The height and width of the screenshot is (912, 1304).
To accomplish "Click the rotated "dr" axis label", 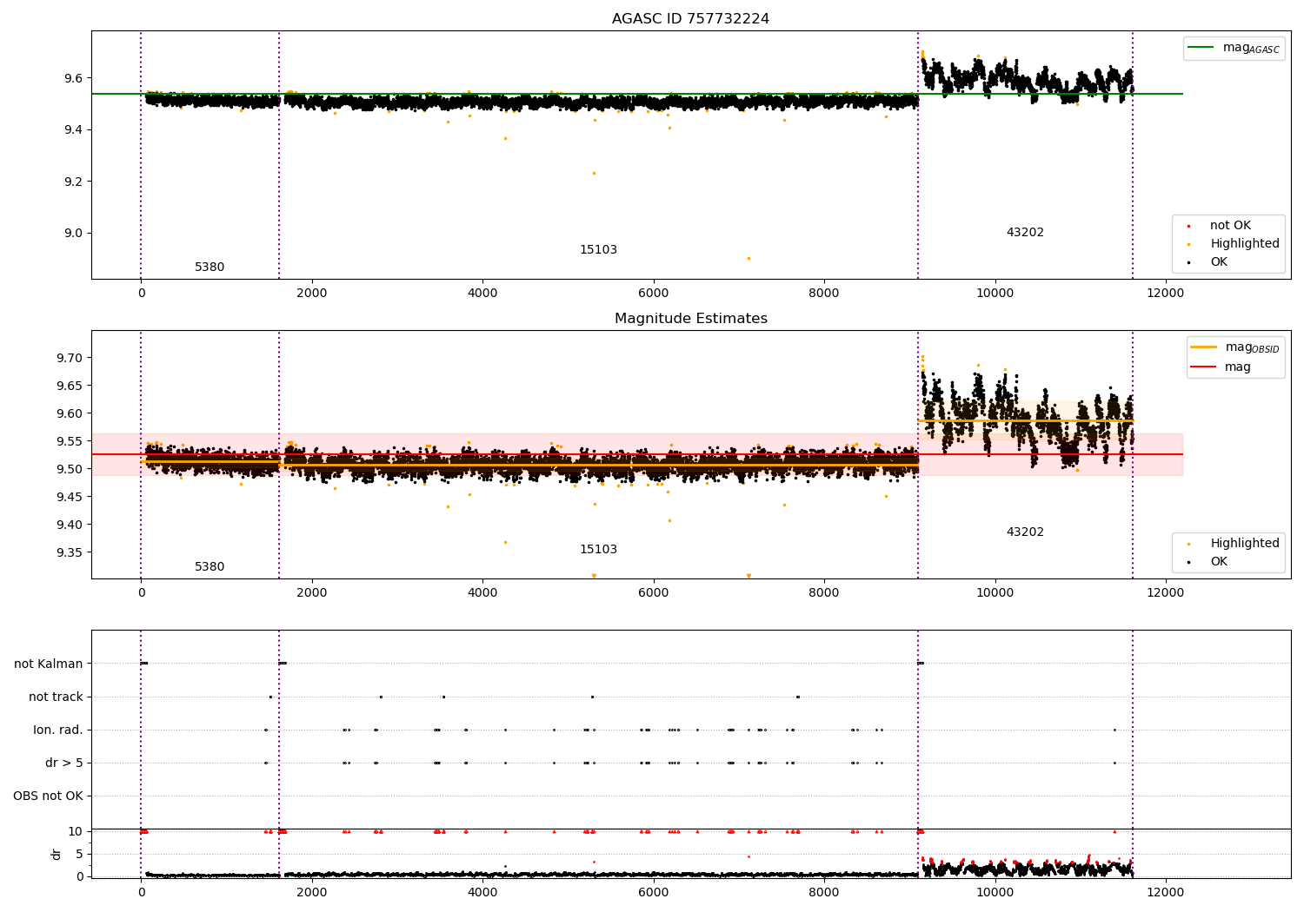I will tap(57, 854).
